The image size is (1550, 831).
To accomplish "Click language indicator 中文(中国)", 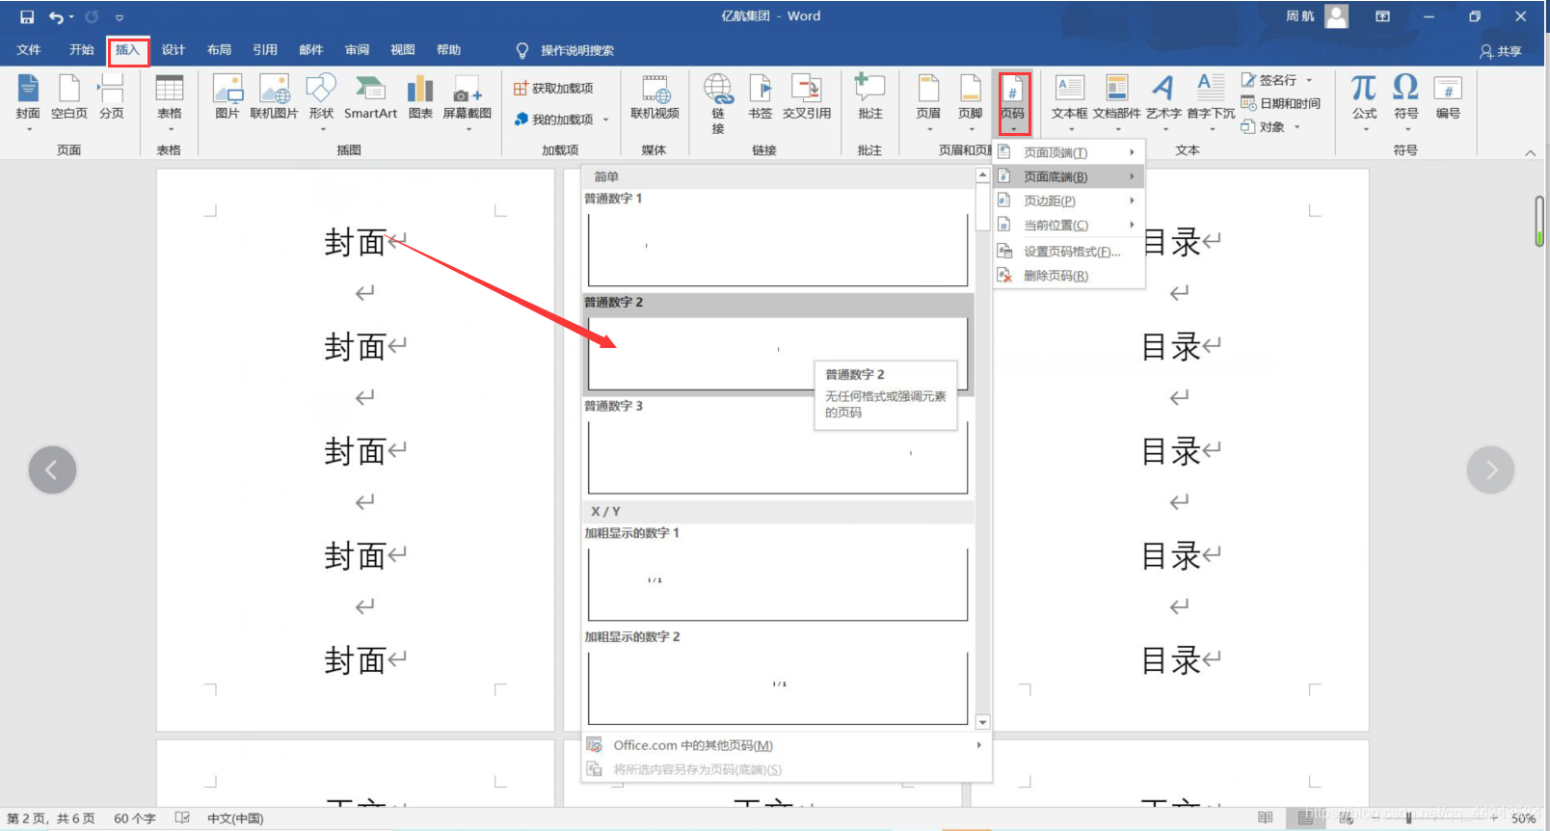I will [235, 818].
